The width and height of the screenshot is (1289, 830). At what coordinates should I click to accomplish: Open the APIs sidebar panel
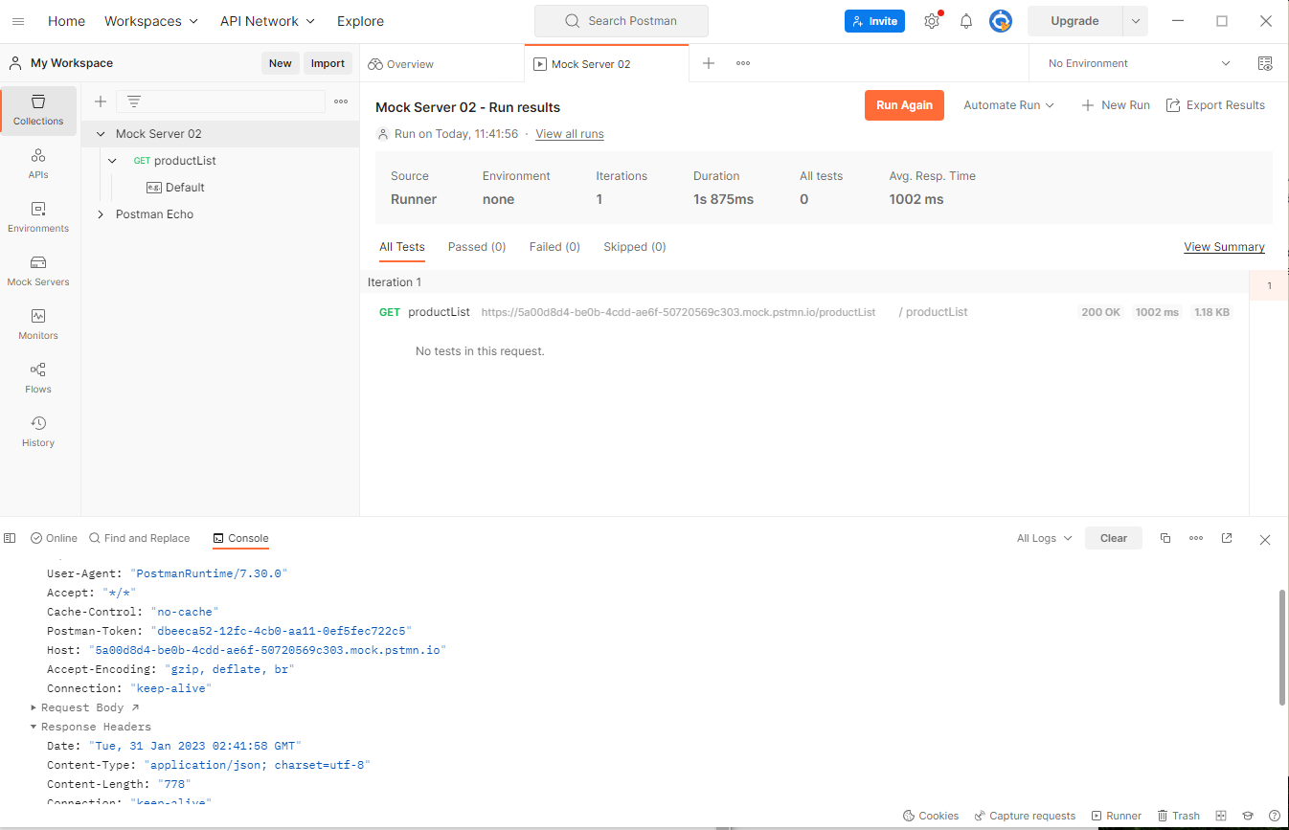point(38,165)
